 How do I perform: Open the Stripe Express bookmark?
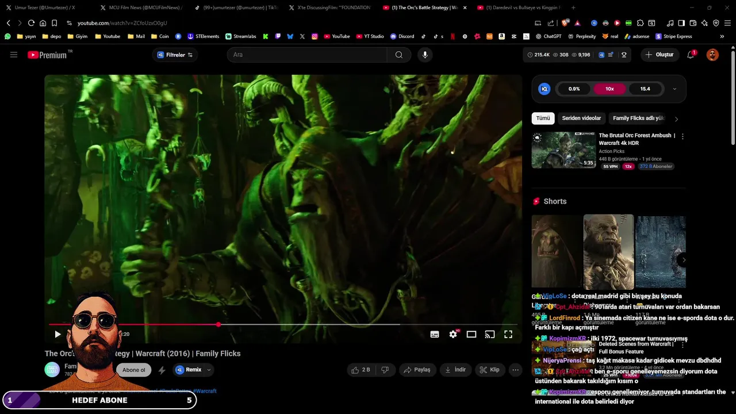click(674, 36)
